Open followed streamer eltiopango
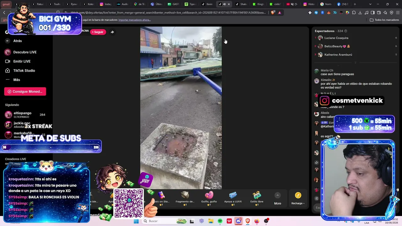The height and width of the screenshot is (226, 402). coord(25,115)
